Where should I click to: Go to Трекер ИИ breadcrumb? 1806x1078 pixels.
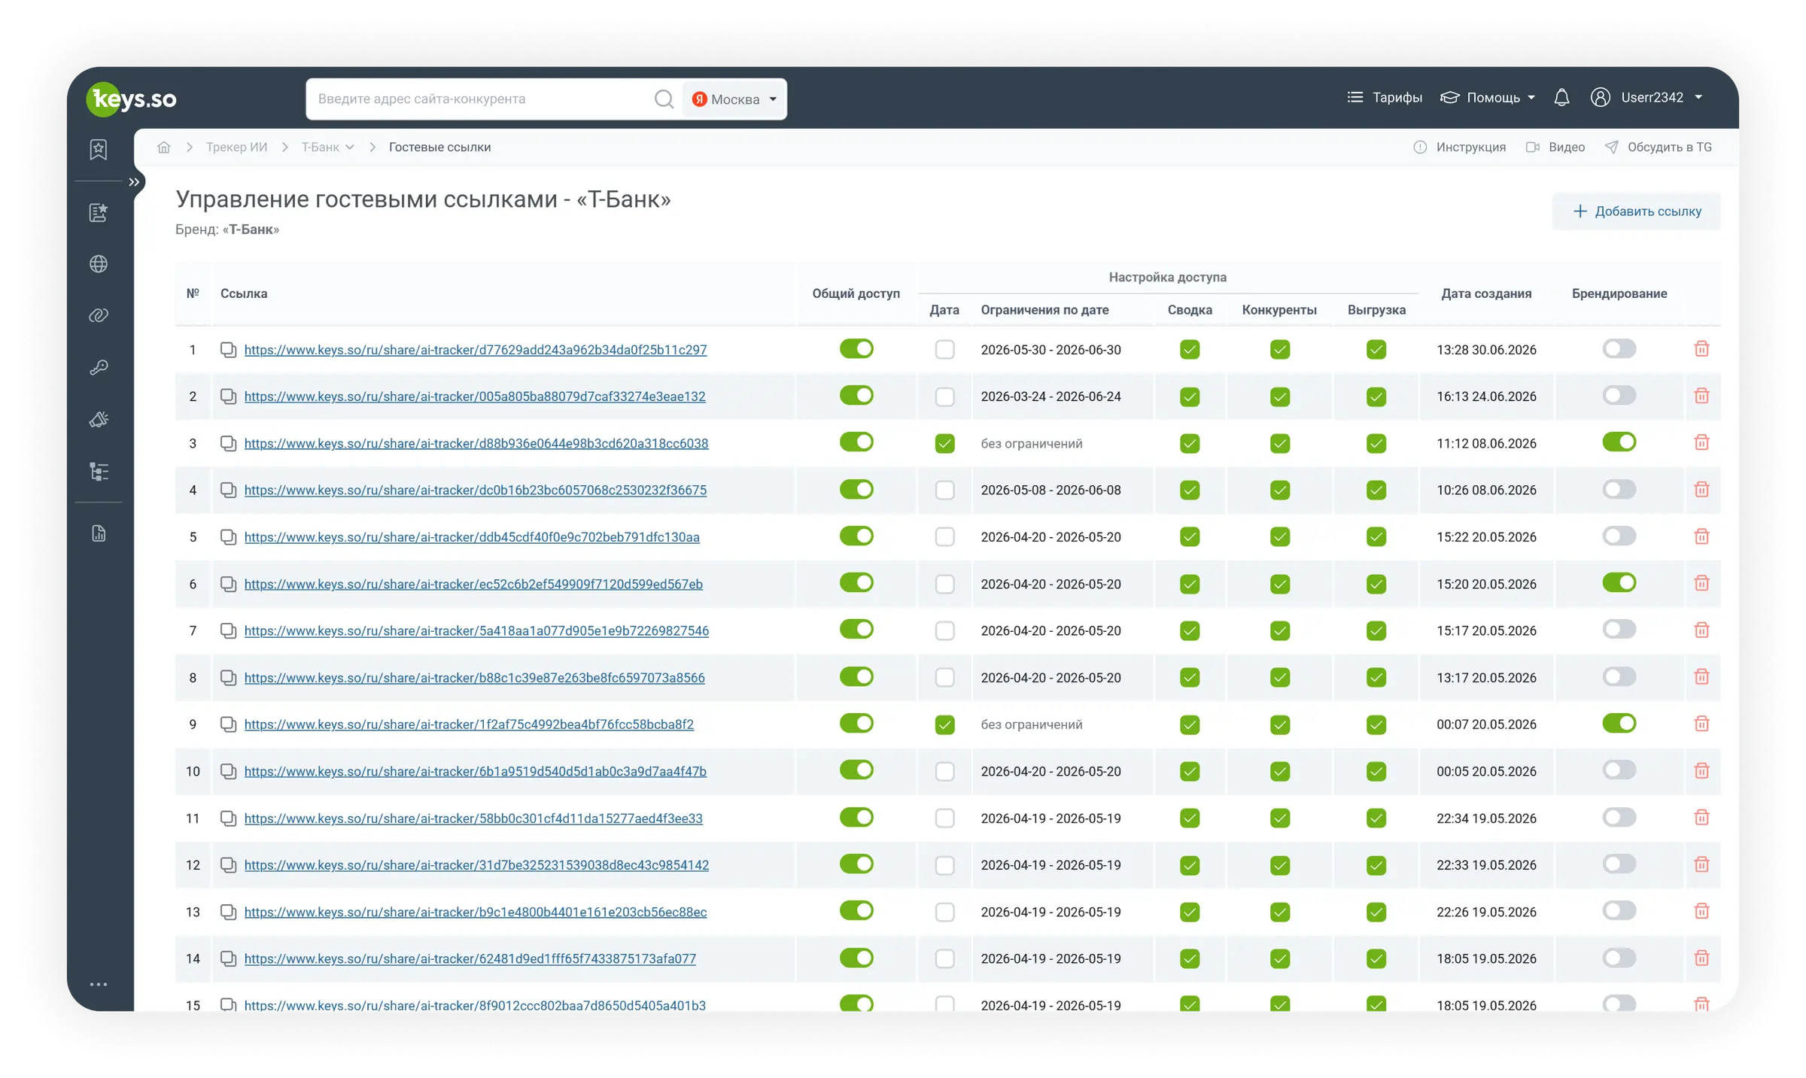click(x=236, y=147)
